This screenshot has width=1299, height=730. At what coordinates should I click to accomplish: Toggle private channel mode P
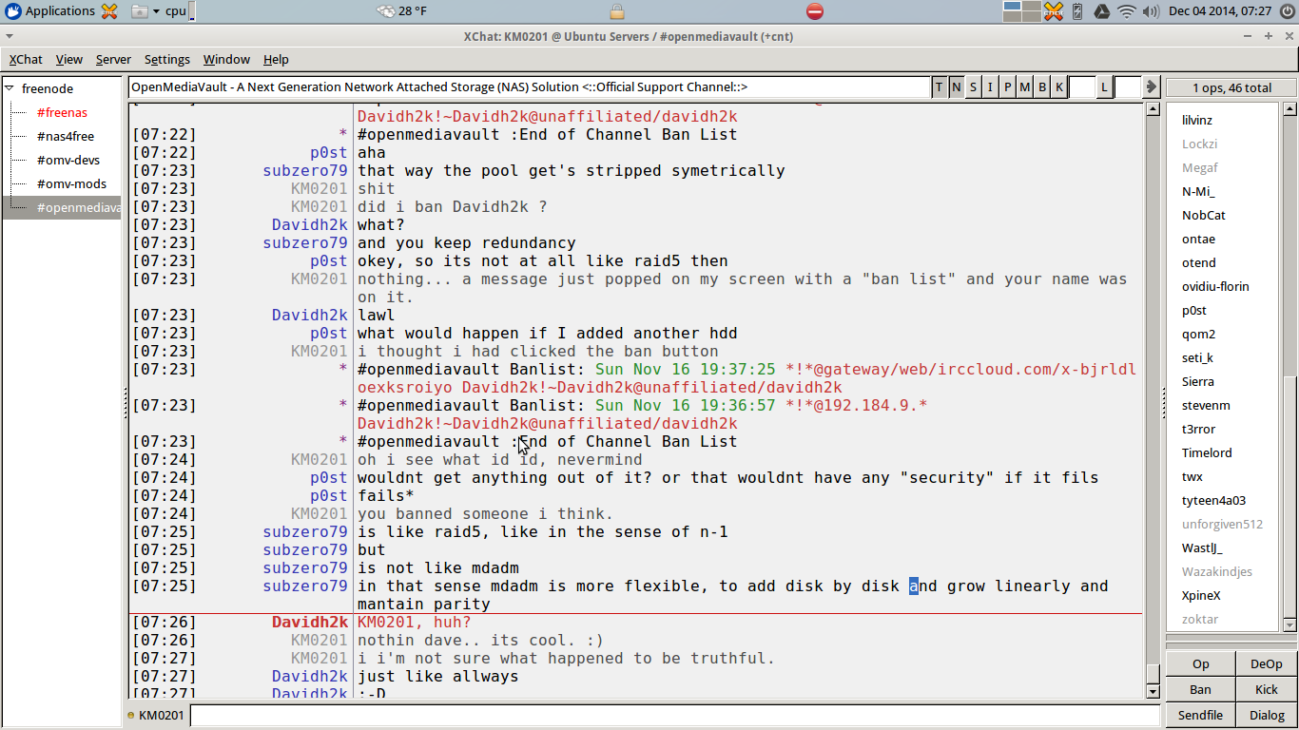point(1008,87)
